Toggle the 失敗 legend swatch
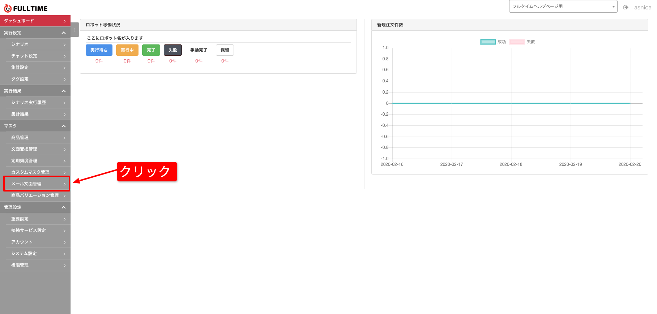This screenshot has width=657, height=314. pyautogui.click(x=517, y=42)
